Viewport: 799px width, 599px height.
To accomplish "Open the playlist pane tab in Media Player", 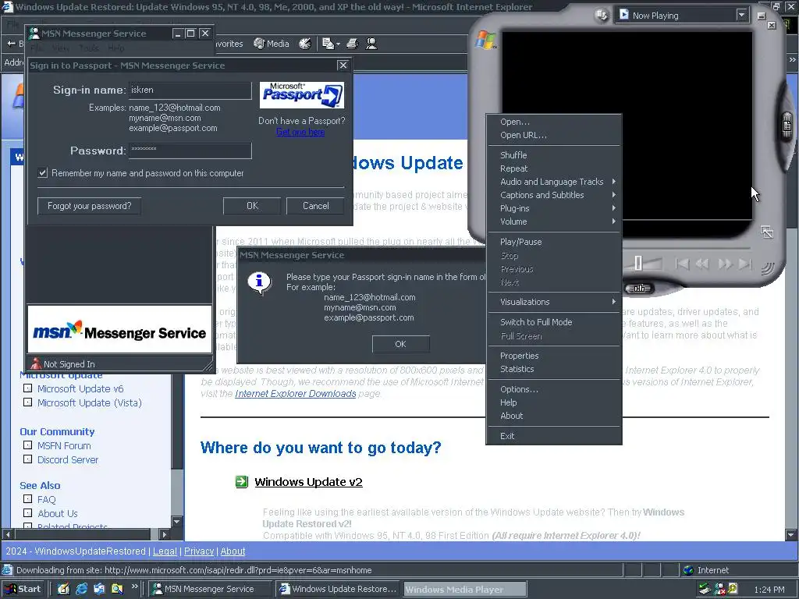I will pos(787,126).
